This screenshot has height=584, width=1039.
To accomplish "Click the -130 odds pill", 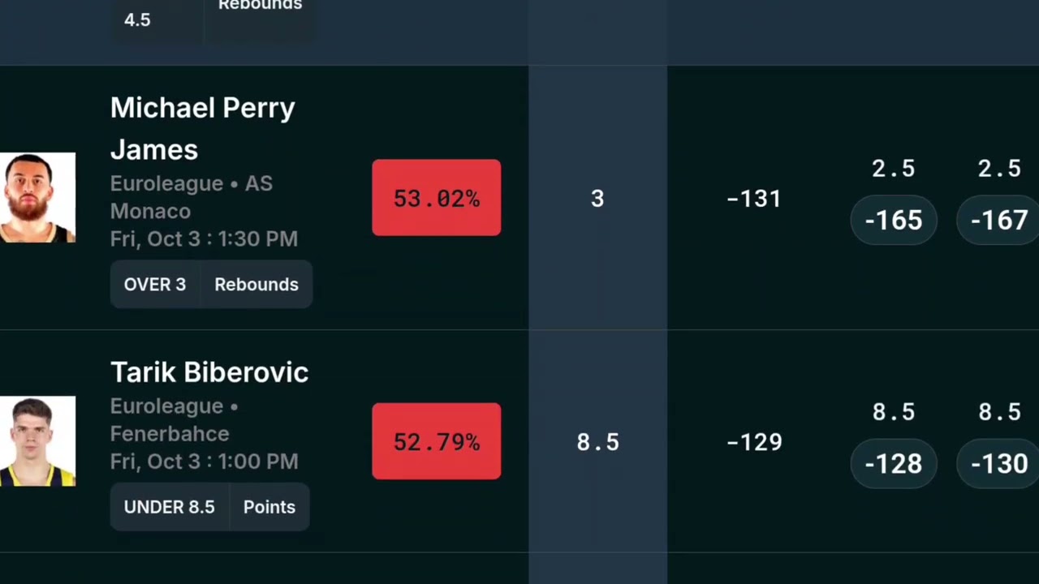I will coord(998,464).
